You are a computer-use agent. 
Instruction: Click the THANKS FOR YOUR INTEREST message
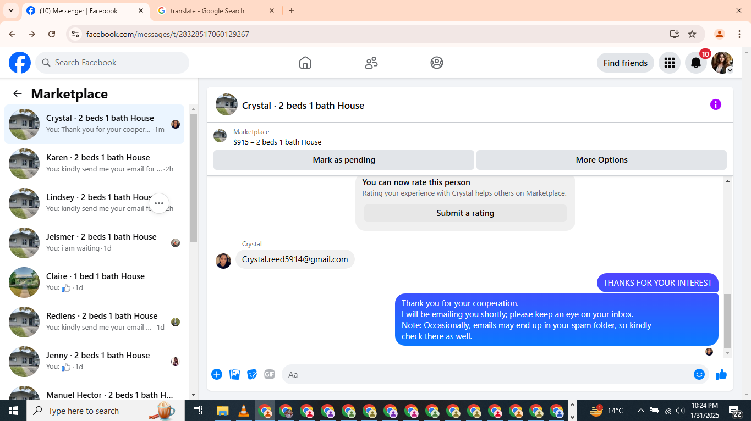pyautogui.click(x=657, y=282)
